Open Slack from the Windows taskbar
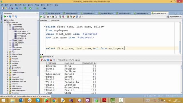The image size is (183, 103). click(x=29, y=100)
